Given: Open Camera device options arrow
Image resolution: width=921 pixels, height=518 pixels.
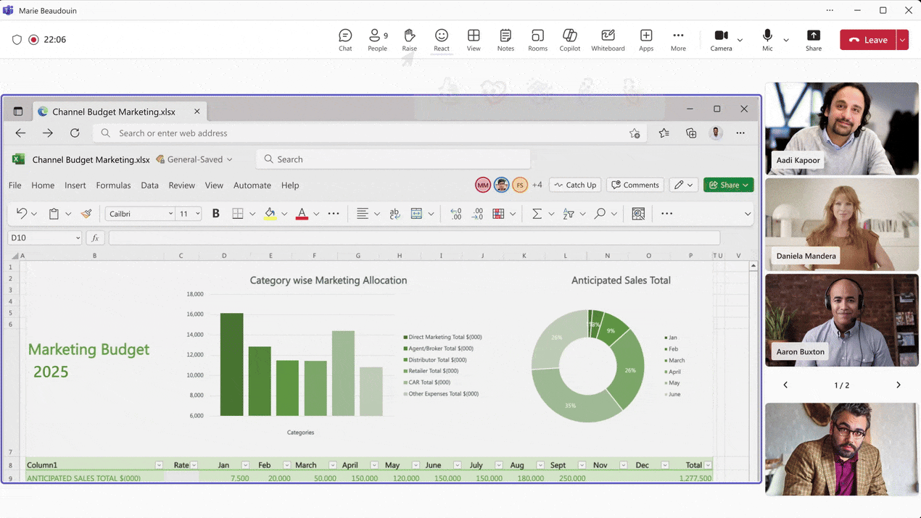Looking at the screenshot, I should [x=740, y=40].
